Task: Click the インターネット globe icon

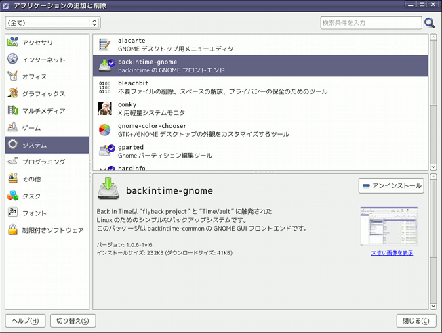Action: pyautogui.click(x=13, y=59)
